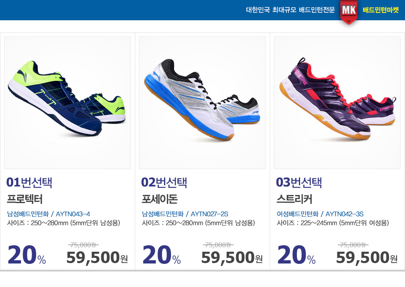The image size is (405, 287).
Task: Click the 프로텍터 product name
Action: [x=25, y=199]
